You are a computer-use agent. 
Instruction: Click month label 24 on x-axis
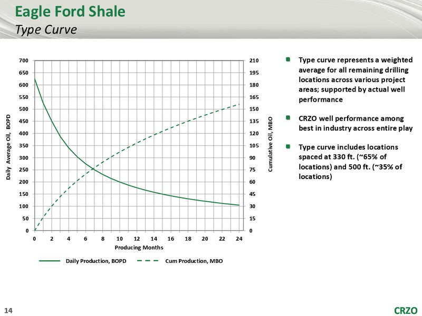(239, 239)
